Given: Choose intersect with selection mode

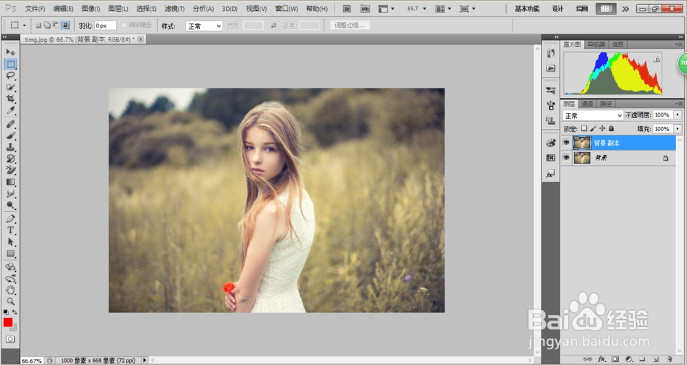Looking at the screenshot, I should pyautogui.click(x=65, y=25).
